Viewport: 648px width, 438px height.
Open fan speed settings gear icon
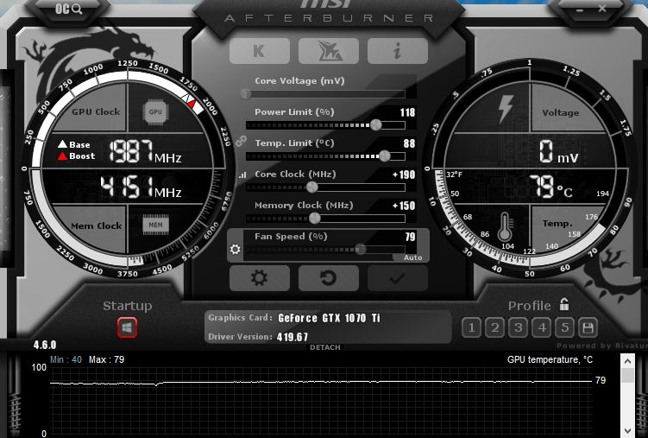pyautogui.click(x=236, y=249)
